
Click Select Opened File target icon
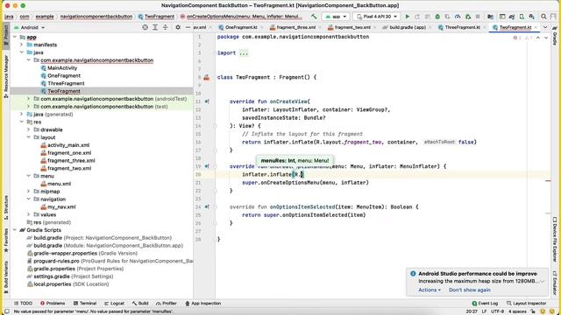coord(145,27)
